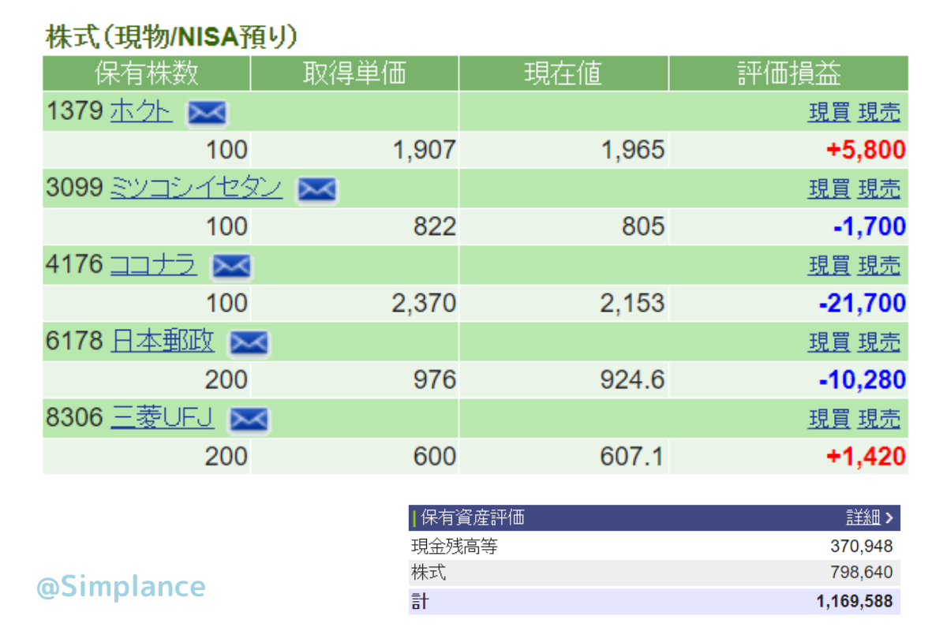Click 現買 for 日本郵政
Image resolution: width=947 pixels, height=631 pixels.
(829, 342)
